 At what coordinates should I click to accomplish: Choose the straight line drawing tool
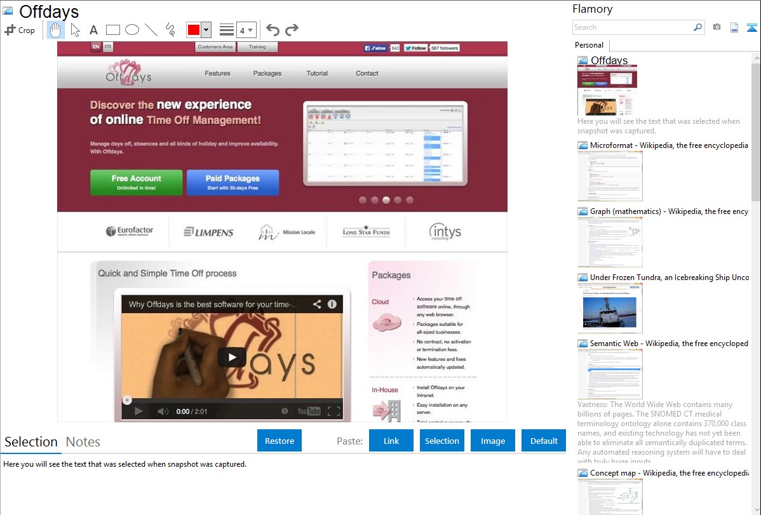coord(151,30)
